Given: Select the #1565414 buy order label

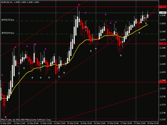Looking at the screenshot, I should (x=8, y=33).
